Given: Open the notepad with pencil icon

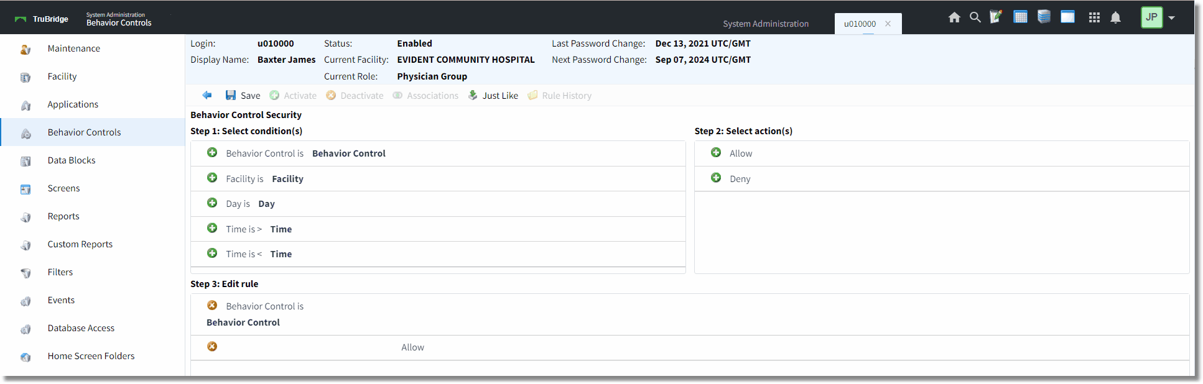Looking at the screenshot, I should point(996,17).
